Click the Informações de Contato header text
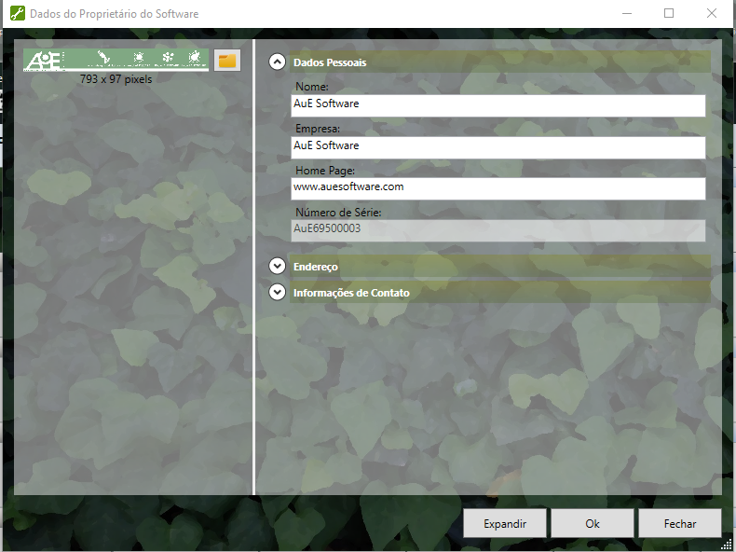The width and height of the screenshot is (736, 552). pyautogui.click(x=351, y=293)
